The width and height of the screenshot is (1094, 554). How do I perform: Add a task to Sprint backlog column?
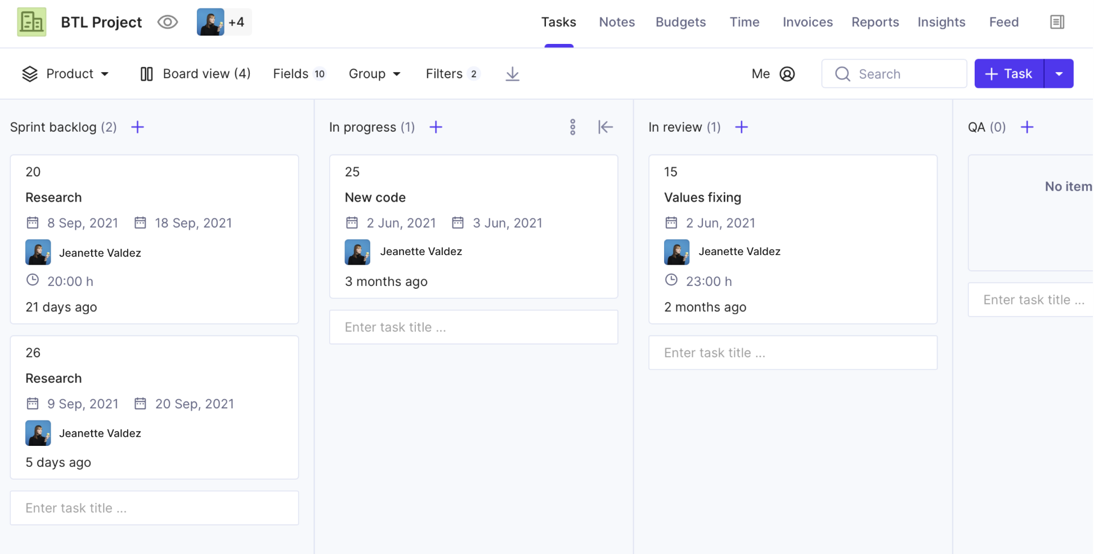coord(137,127)
